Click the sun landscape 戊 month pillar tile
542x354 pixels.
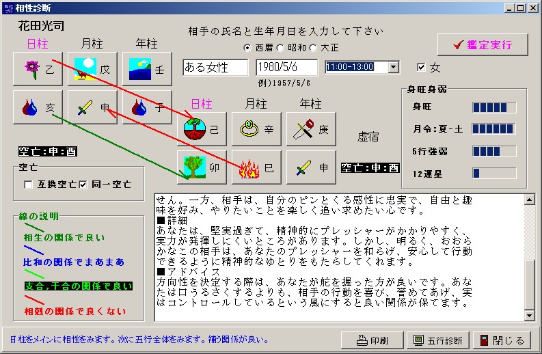coord(93,69)
